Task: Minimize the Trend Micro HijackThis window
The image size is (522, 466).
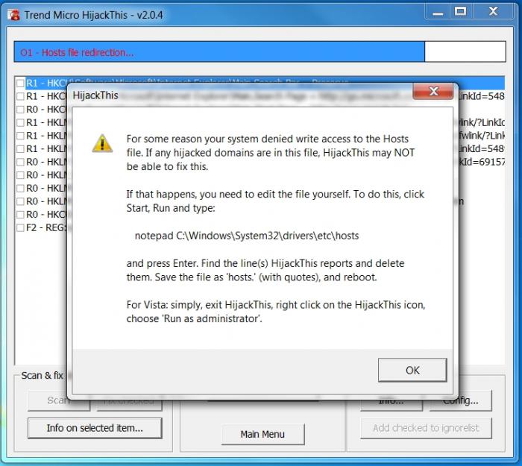Action: pyautogui.click(x=438, y=12)
